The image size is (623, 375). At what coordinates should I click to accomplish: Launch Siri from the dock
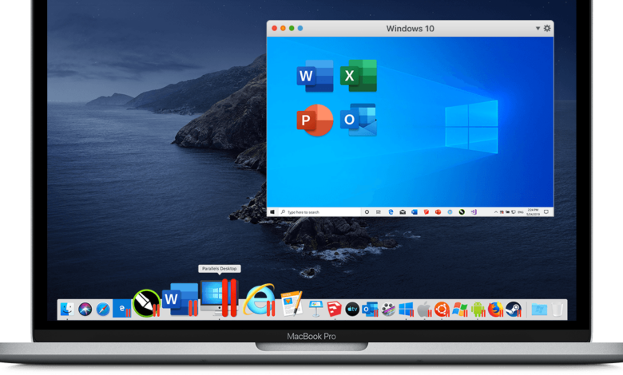pos(85,309)
